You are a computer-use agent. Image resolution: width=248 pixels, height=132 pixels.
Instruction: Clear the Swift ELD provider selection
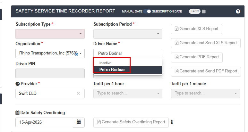pos(78,94)
